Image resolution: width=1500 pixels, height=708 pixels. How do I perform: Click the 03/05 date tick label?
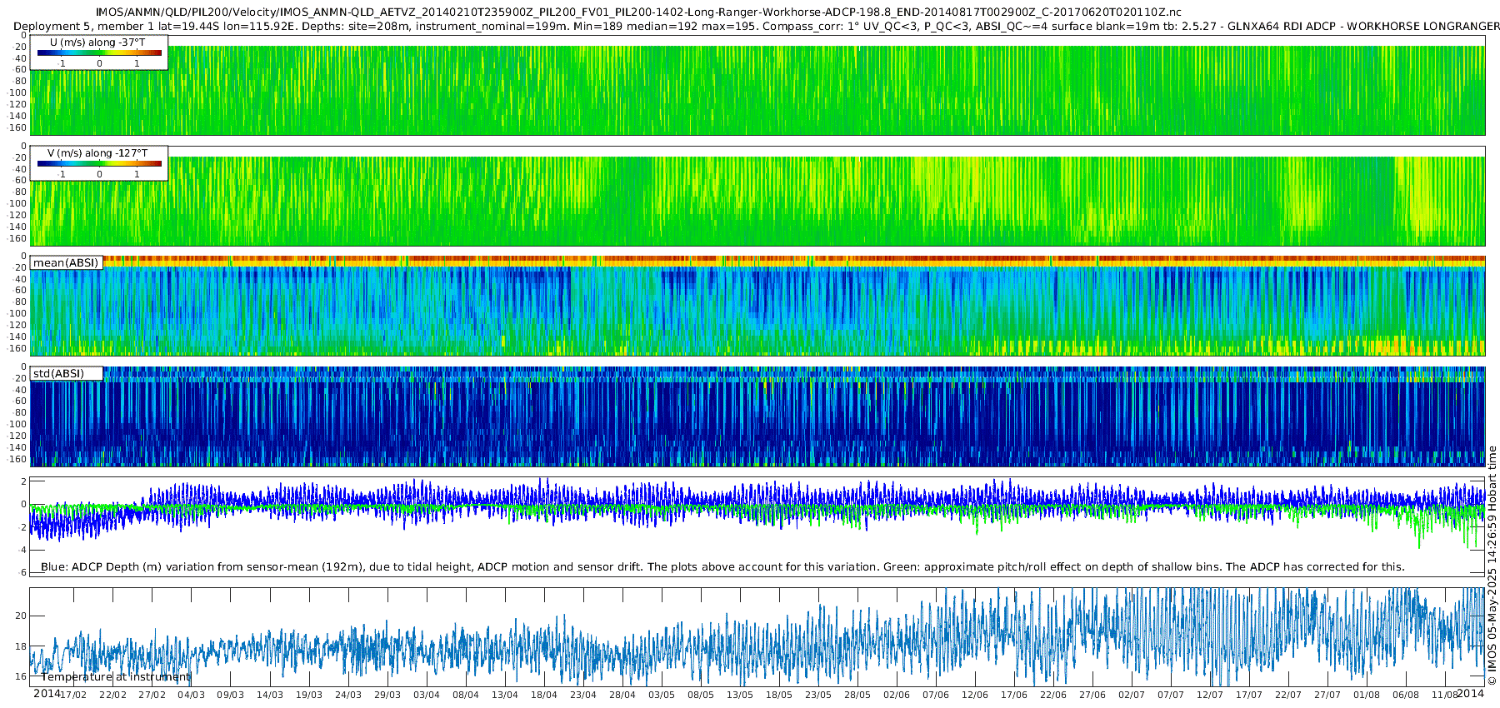(x=662, y=695)
